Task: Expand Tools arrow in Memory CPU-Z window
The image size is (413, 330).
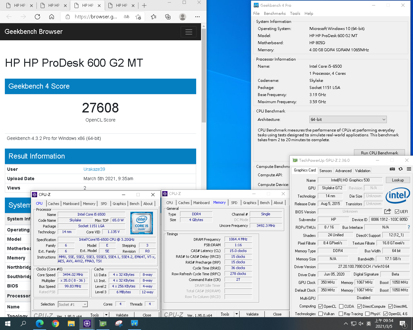Action: pos(237,314)
